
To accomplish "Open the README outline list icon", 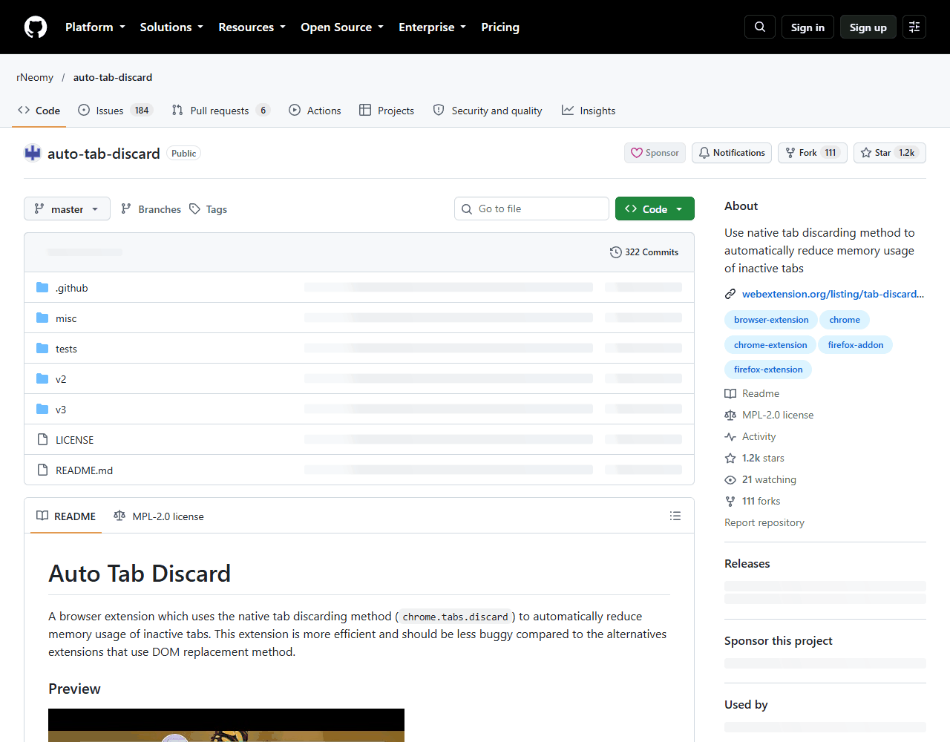I will (x=675, y=516).
